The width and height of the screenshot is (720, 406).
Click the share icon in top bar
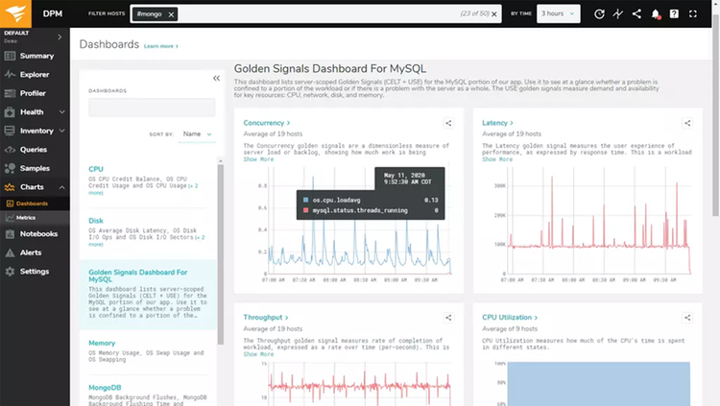(636, 13)
